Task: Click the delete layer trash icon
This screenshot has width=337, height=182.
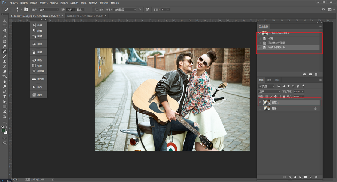Action: (316, 177)
